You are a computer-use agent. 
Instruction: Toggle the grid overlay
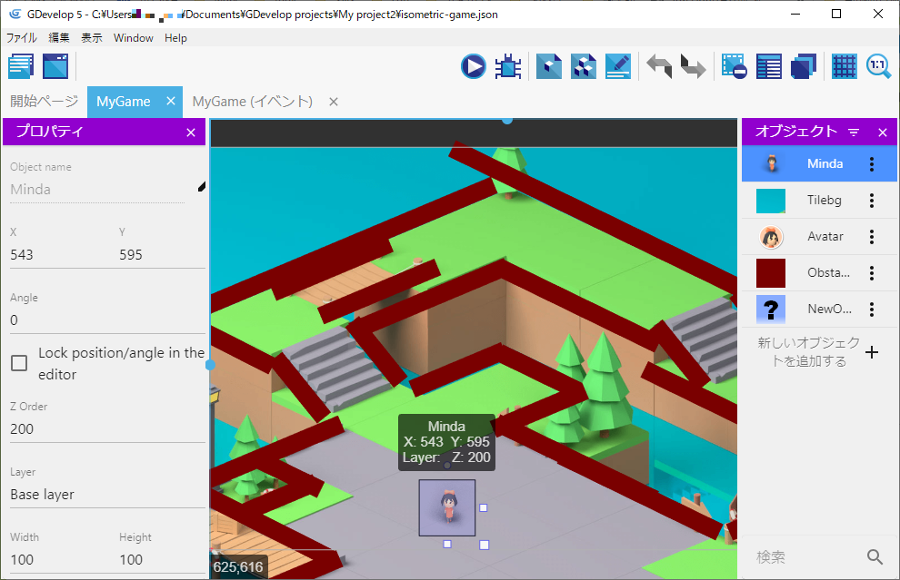pyautogui.click(x=844, y=65)
